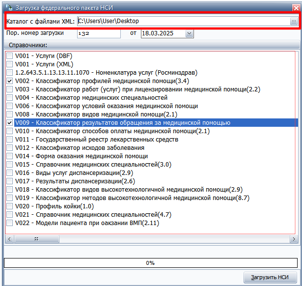
Task: Select row 'V002 - Классификатор профилей медицинской помощи(3.4)'
Action: click(102, 81)
